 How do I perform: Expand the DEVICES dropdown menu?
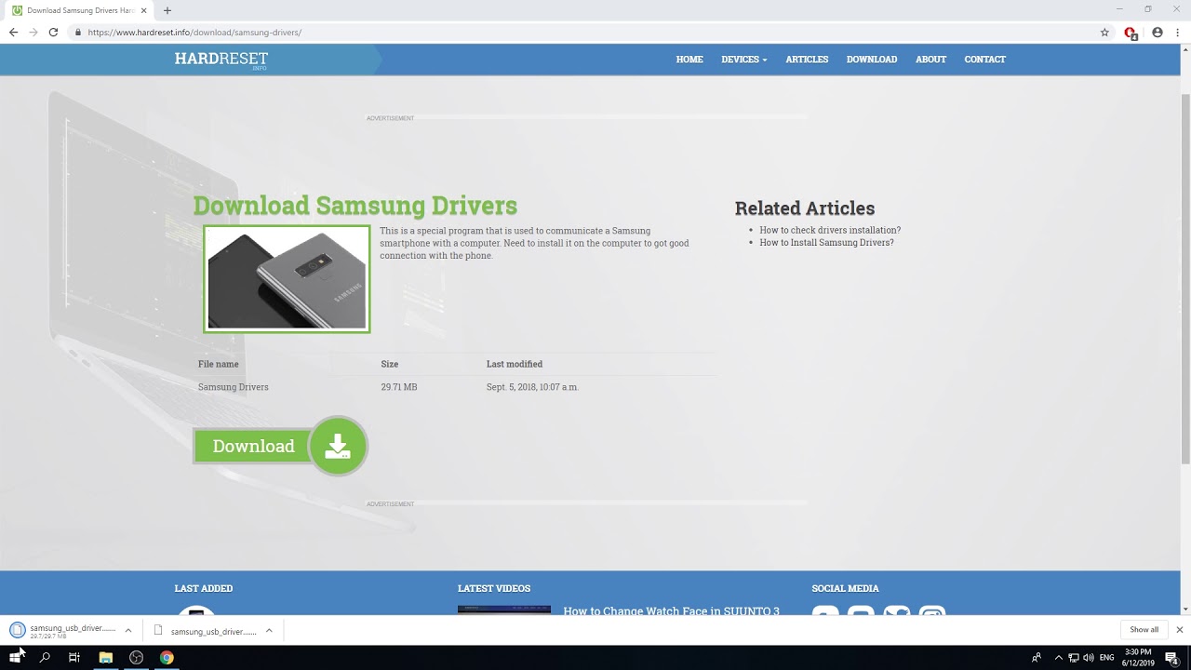[744, 60]
